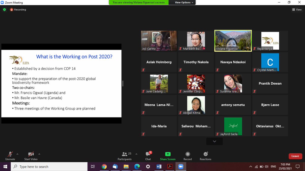Screen dimensions: 305x171
Task: Start recording with Record button
Action: 188,156
